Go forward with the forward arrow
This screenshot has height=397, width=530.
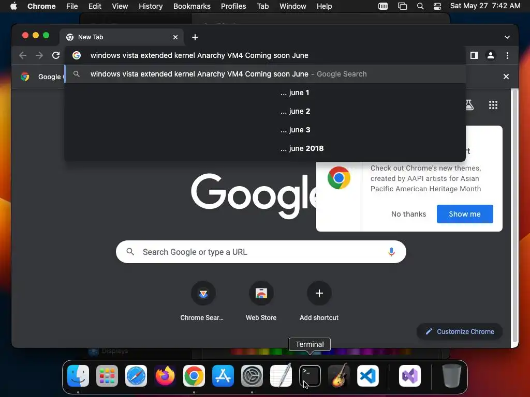coord(39,55)
